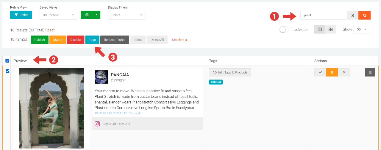
Task: Reject the post with the X action icon
Action: tap(344, 72)
